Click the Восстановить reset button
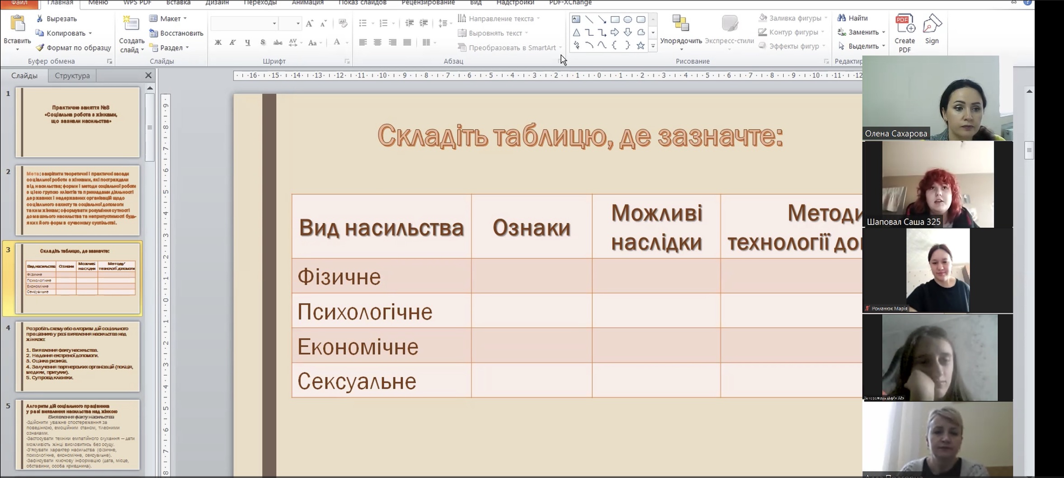1064x478 pixels. tap(177, 33)
